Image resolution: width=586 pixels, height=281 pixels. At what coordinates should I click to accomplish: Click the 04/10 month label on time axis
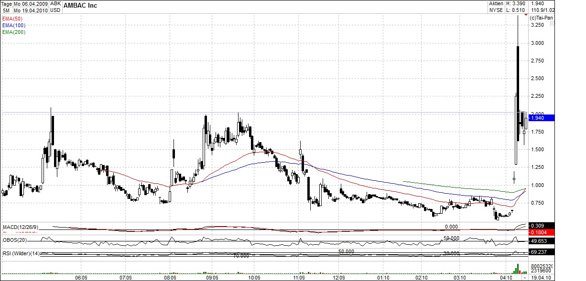(x=506, y=277)
